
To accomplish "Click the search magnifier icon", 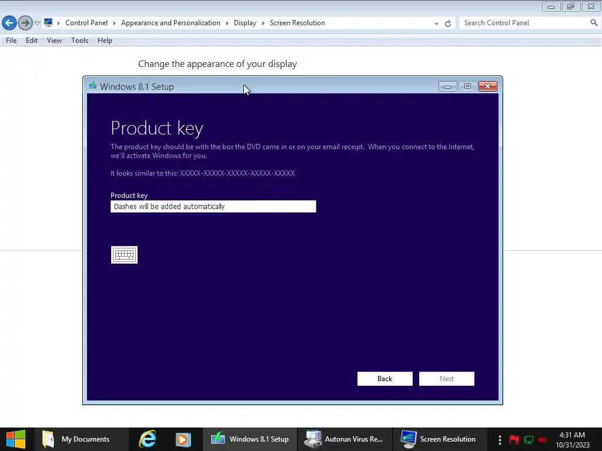I will coord(594,23).
